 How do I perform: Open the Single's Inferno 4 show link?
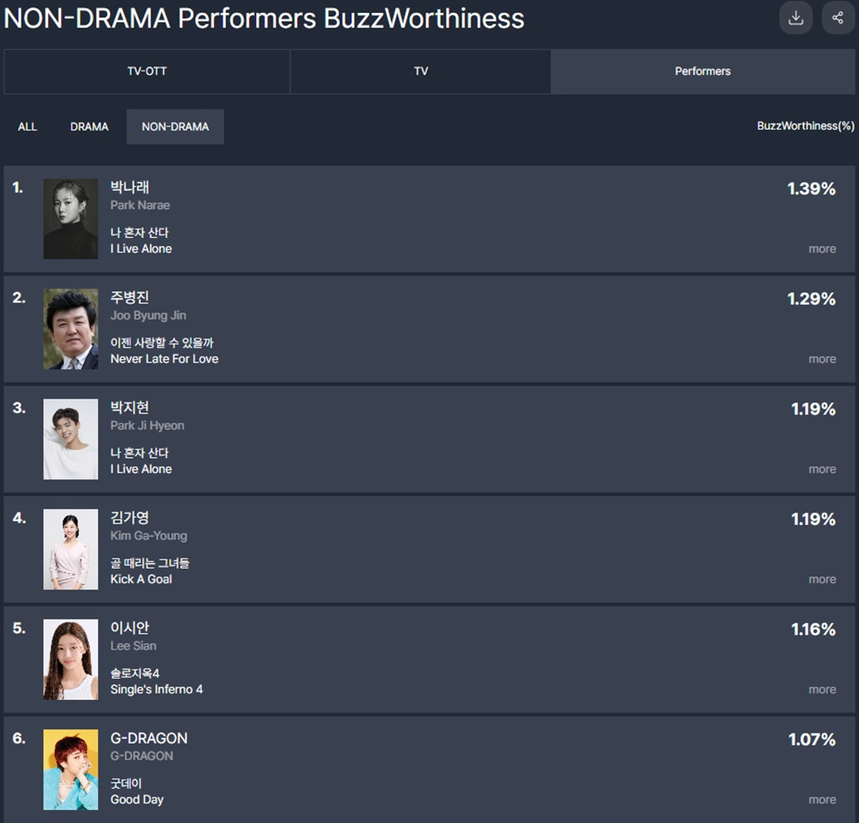(156, 689)
